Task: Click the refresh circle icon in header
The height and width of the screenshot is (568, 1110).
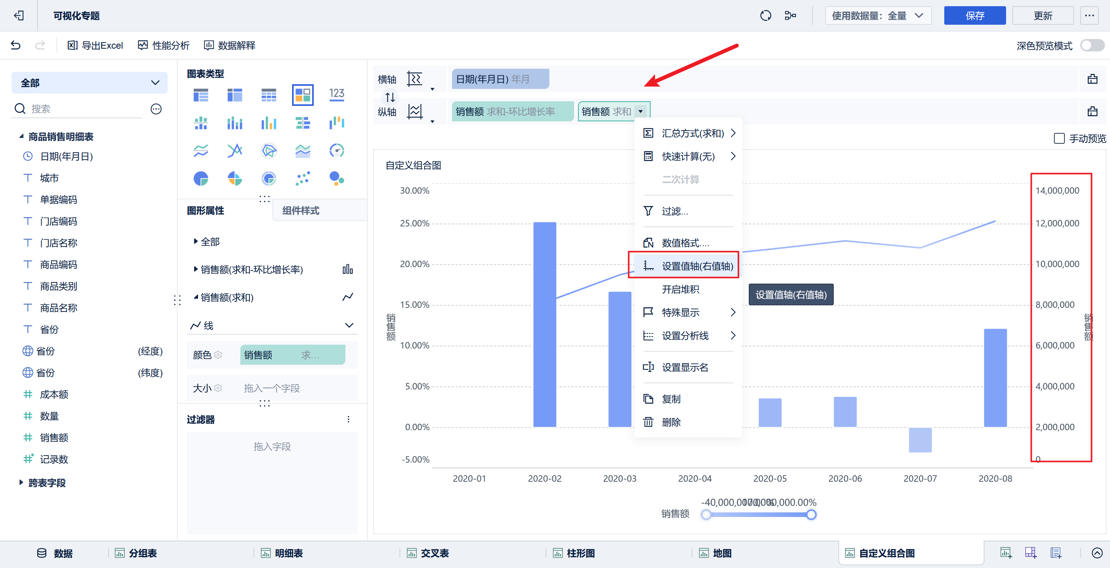Action: point(765,16)
